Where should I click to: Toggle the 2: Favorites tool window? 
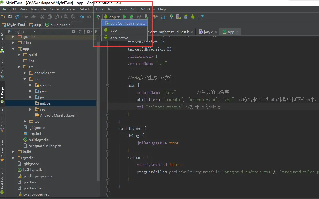pos(2,150)
